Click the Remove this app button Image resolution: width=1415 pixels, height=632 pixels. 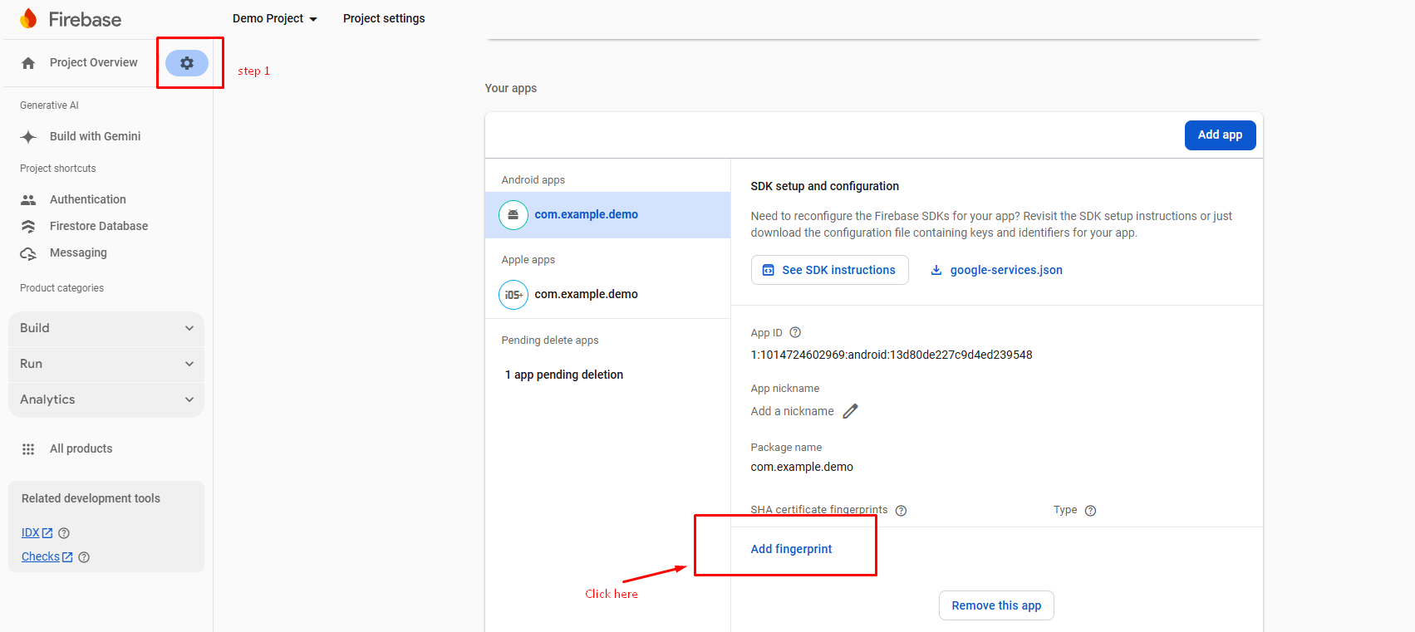pos(996,605)
